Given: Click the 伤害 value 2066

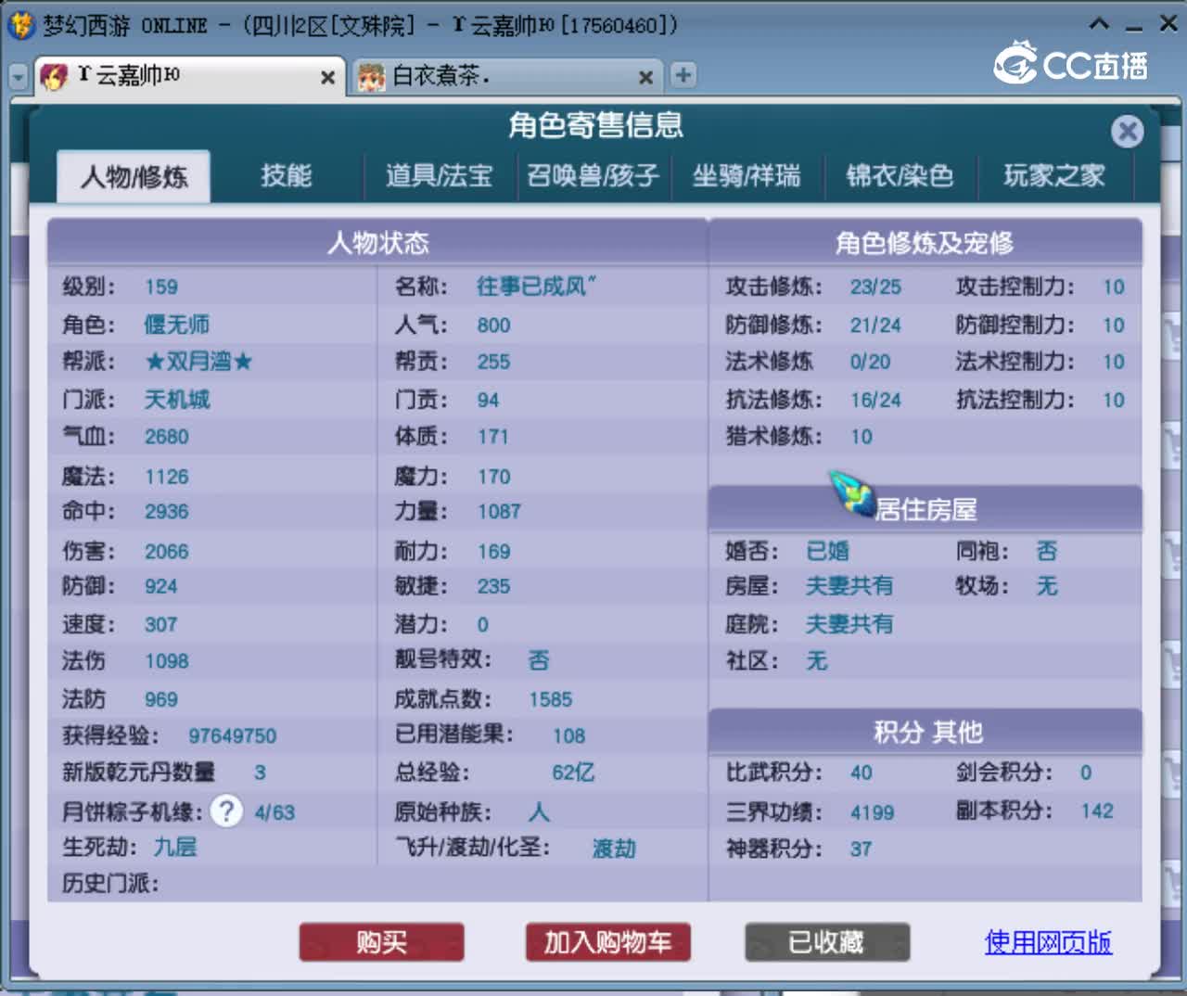Looking at the screenshot, I should point(166,551).
